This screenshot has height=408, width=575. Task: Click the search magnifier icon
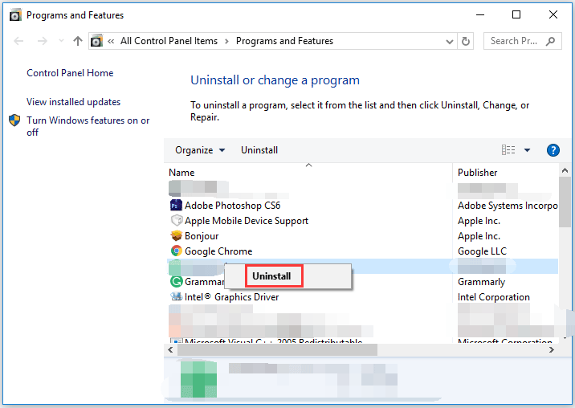pyautogui.click(x=550, y=41)
